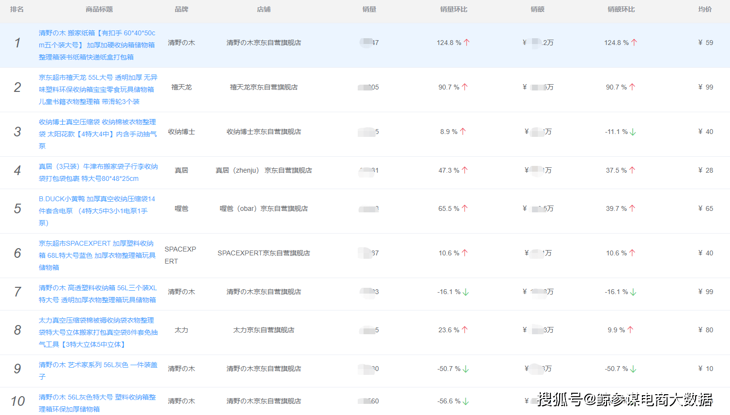Open the 清野の木 搬家纸箱 product link

[x=97, y=45]
